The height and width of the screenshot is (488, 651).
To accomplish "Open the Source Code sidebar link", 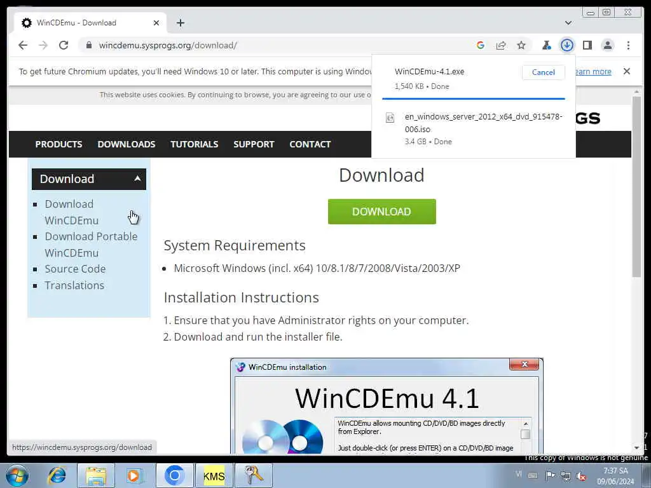I will click(75, 269).
